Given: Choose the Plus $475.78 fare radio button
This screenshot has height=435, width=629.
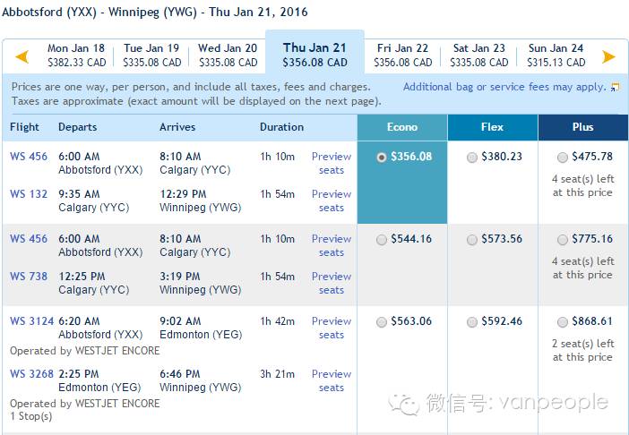Looking at the screenshot, I should (x=563, y=158).
